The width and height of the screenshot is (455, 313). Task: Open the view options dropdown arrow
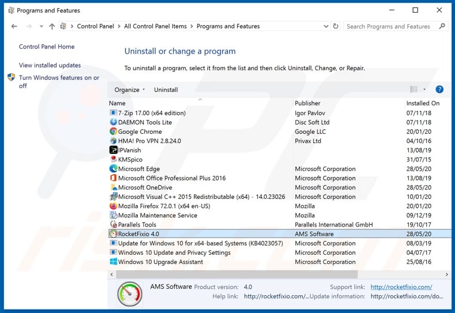(x=424, y=89)
